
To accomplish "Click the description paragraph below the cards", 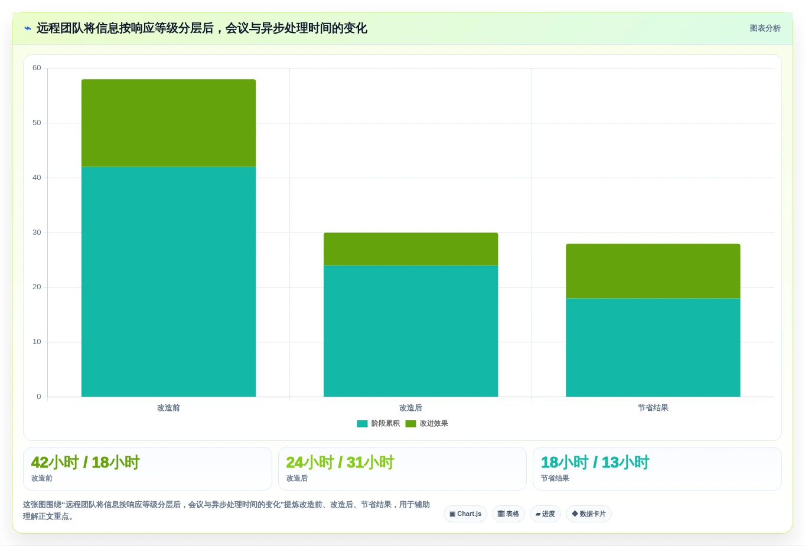I will tap(226, 511).
